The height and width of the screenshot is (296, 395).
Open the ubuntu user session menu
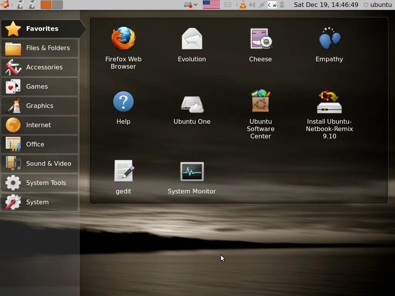(378, 5)
